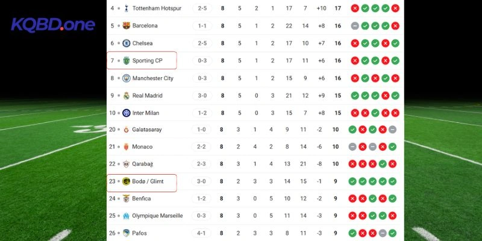Image resolution: width=482 pixels, height=241 pixels.
Task: Click Galatasaray's 1-0 score badge
Action: pyautogui.click(x=202, y=130)
